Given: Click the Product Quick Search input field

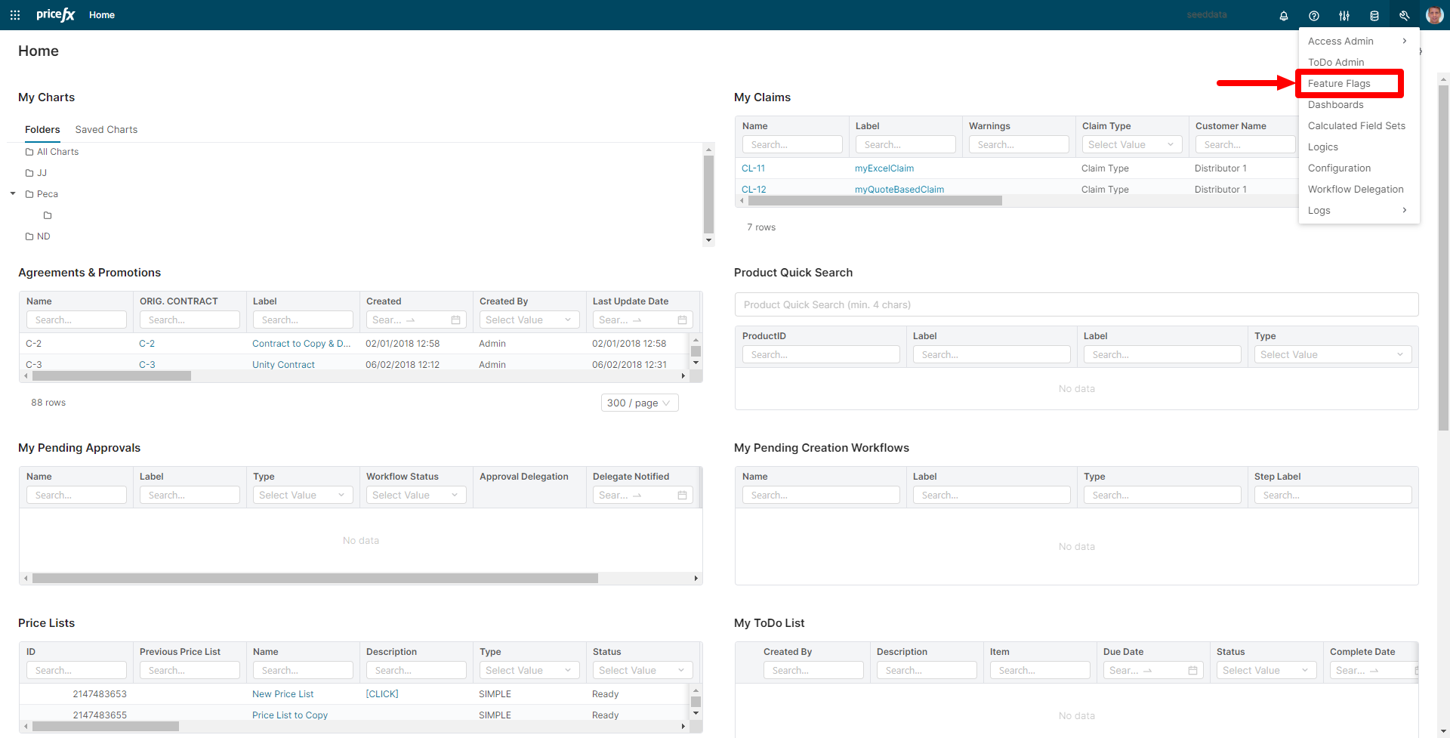Looking at the screenshot, I should pyautogui.click(x=1075, y=305).
